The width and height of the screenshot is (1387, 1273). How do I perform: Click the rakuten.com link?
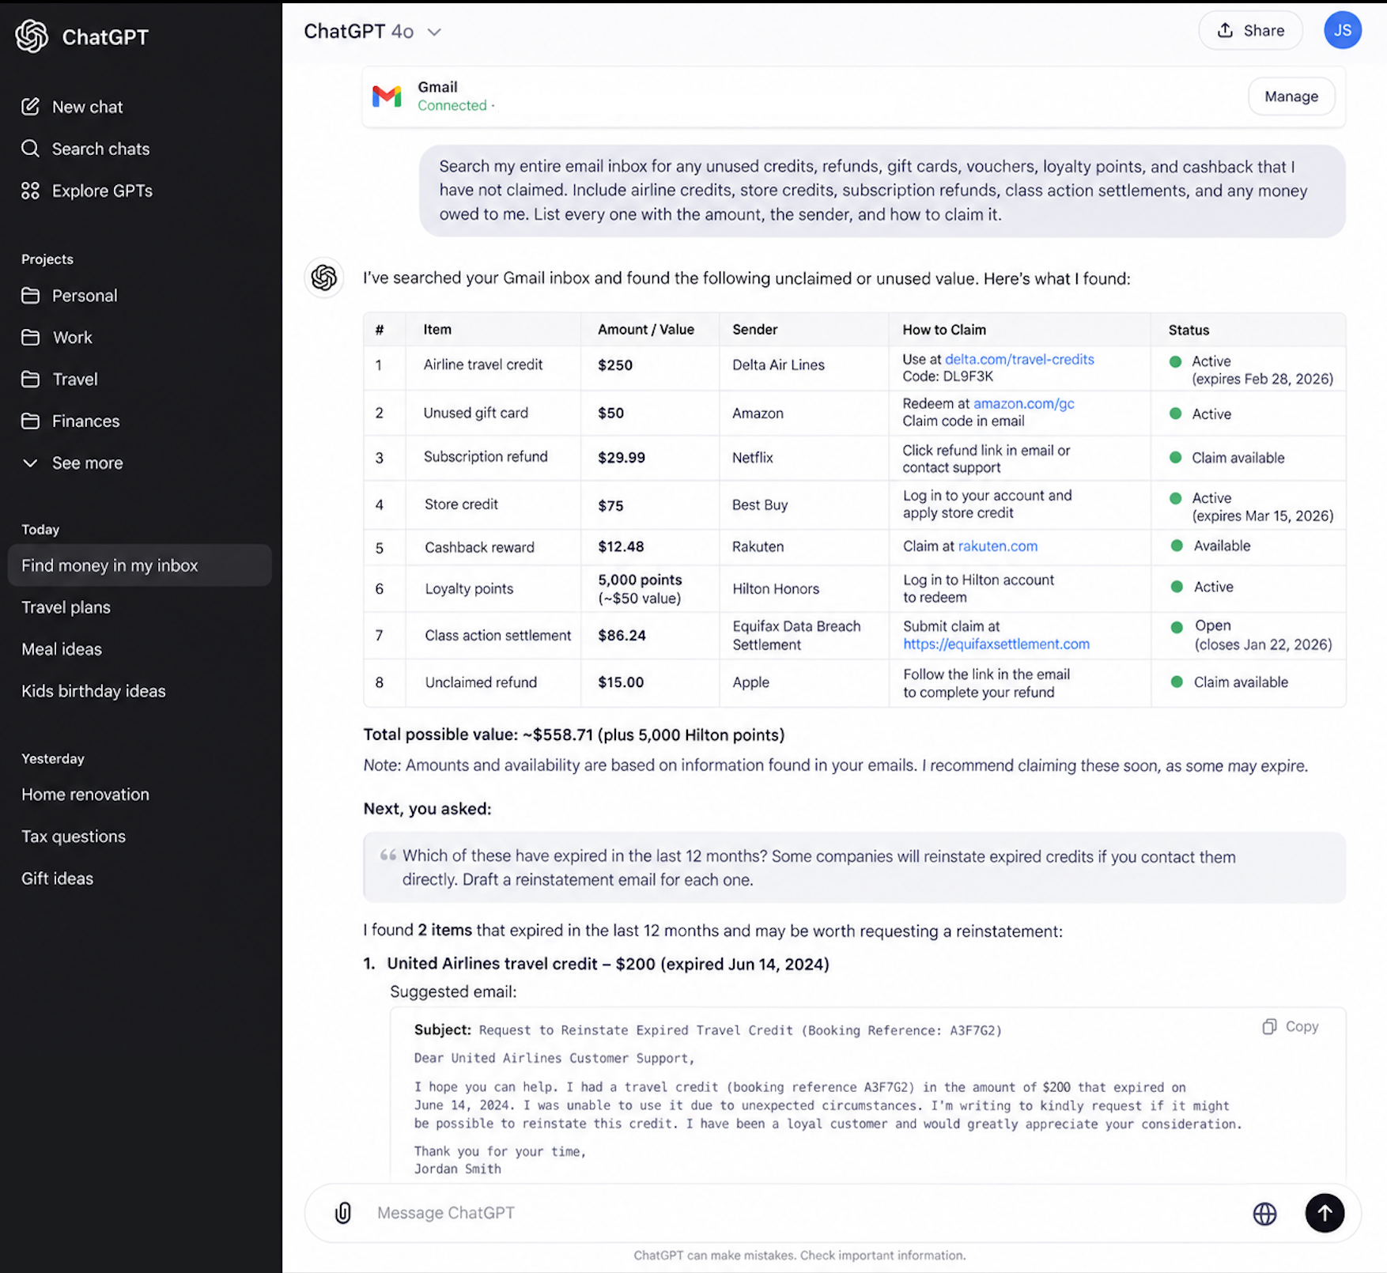(998, 546)
